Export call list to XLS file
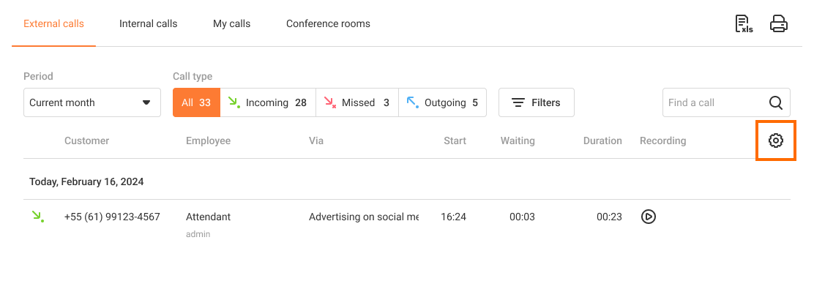 pyautogui.click(x=744, y=24)
